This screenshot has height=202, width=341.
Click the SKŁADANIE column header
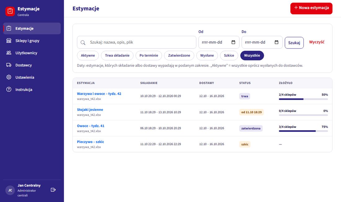[x=149, y=83]
